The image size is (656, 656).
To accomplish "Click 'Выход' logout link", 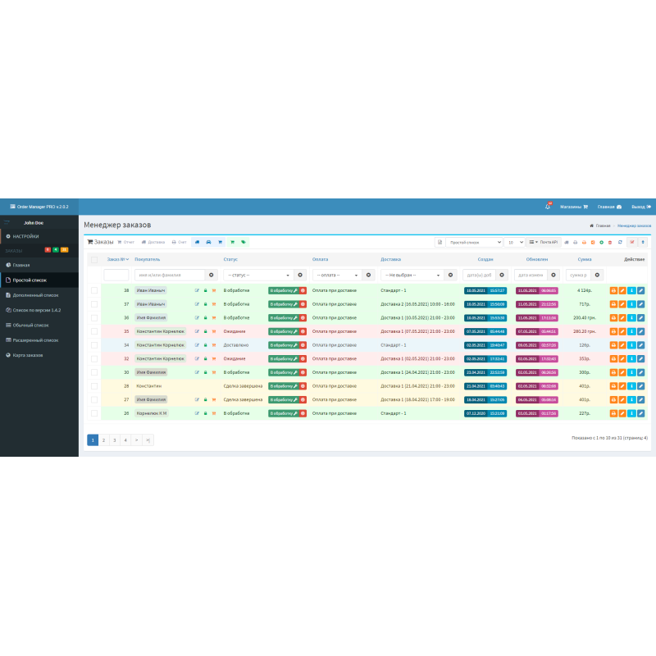I will pyautogui.click(x=641, y=207).
